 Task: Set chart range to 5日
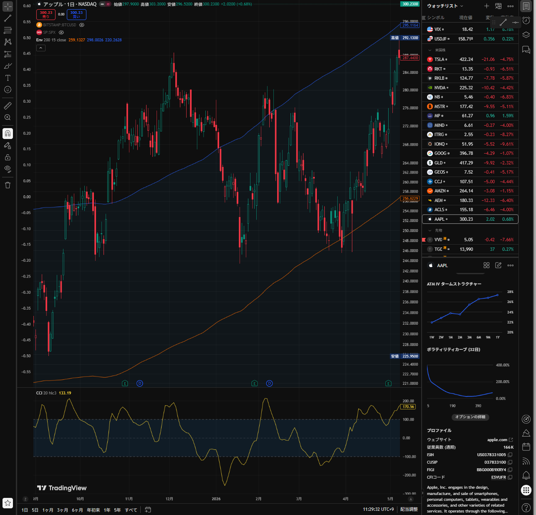pyautogui.click(x=35, y=510)
